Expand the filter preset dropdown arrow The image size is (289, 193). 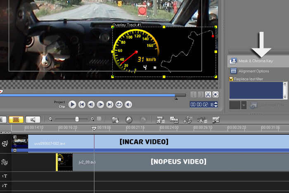[x=244, y=105]
